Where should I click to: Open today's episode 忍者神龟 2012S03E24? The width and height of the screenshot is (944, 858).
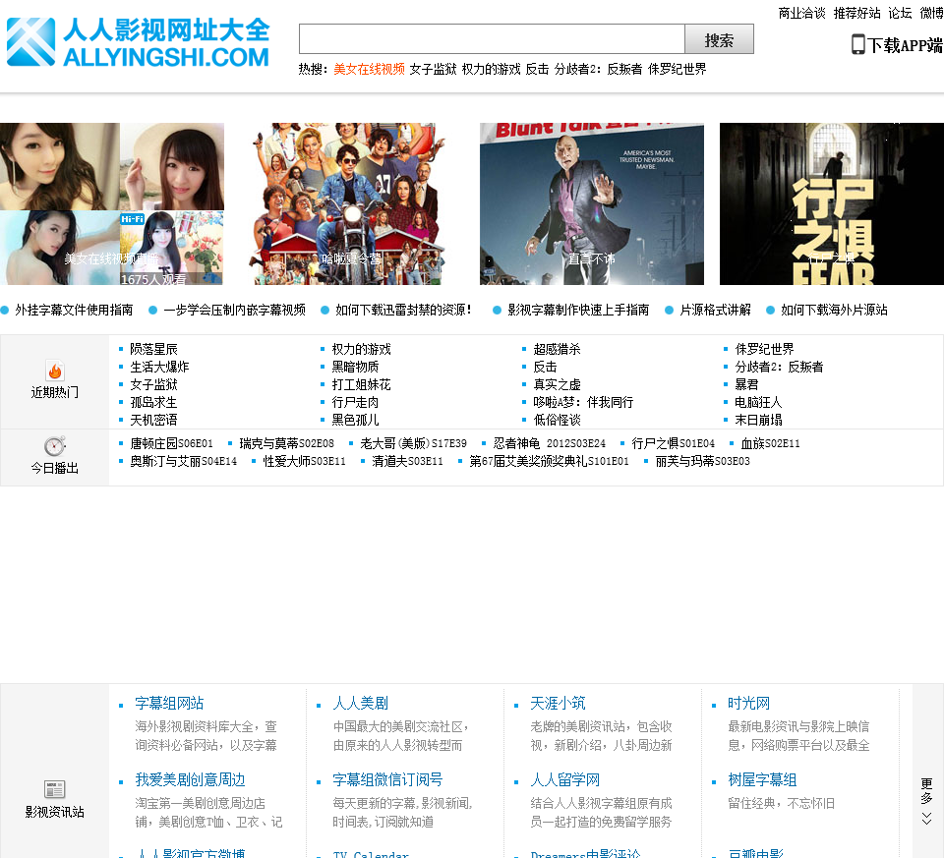(x=550, y=443)
